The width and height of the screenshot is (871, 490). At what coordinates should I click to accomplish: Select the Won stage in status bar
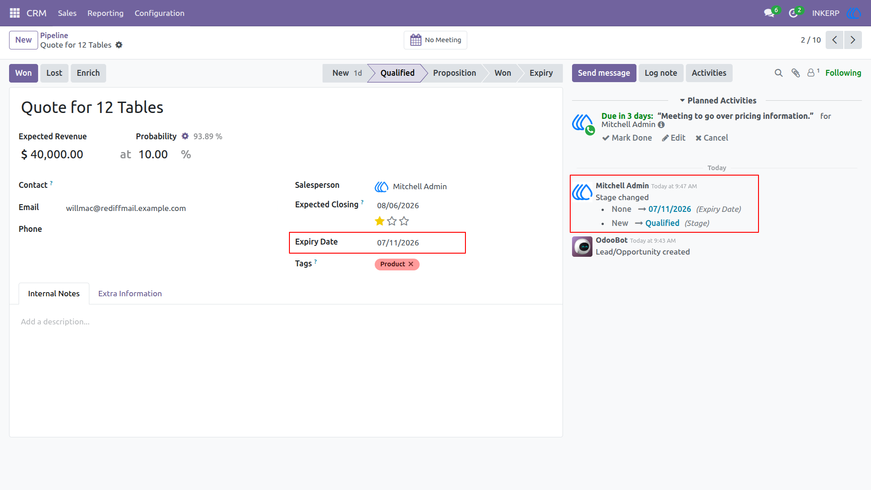(503, 73)
